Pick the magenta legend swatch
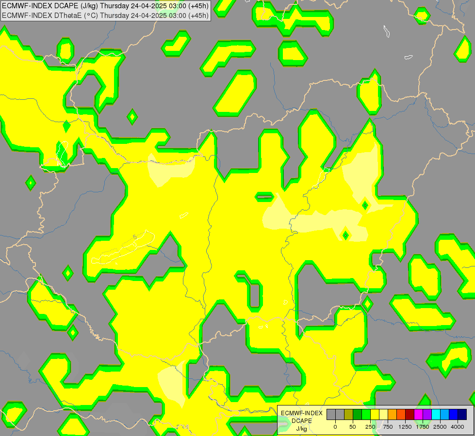Screen dimensions: 475x436 [x=418, y=414]
